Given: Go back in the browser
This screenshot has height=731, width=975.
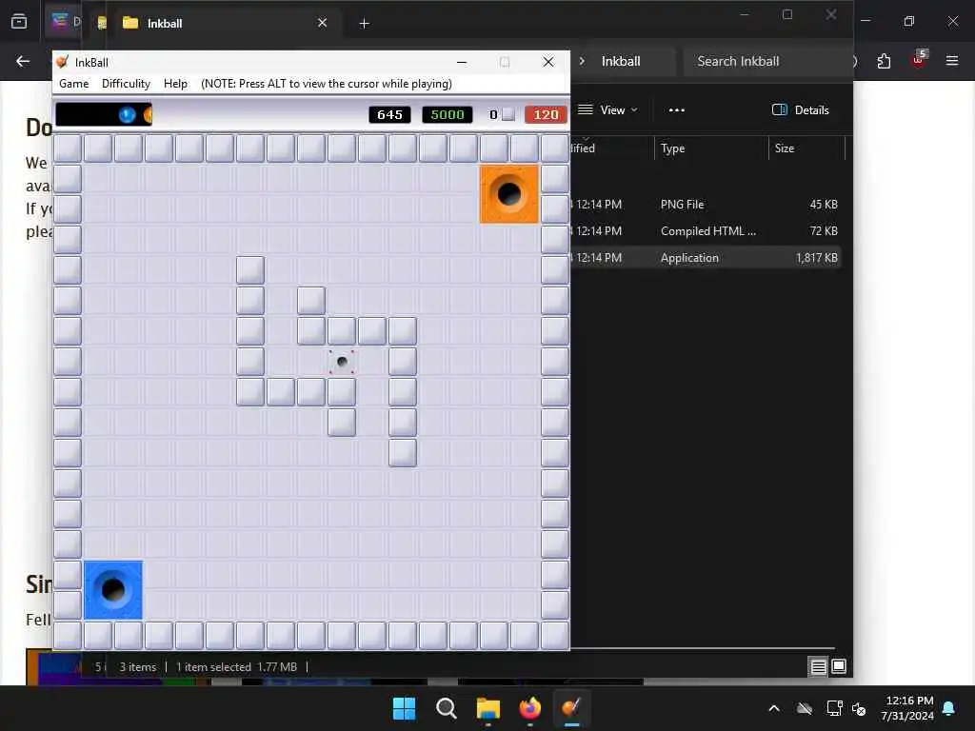Looking at the screenshot, I should point(23,61).
